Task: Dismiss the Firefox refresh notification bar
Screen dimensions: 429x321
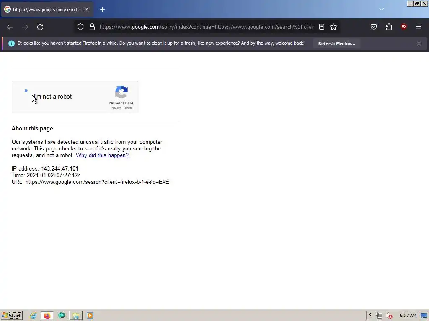Action: 419,43
